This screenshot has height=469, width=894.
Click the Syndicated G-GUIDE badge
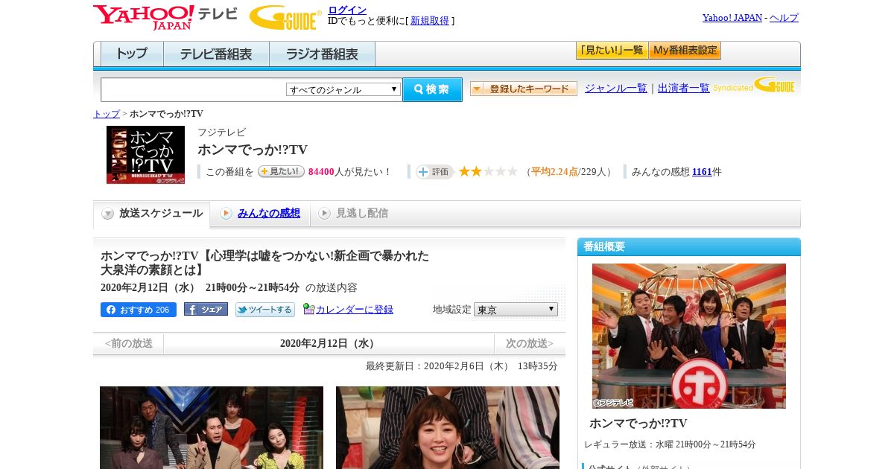click(x=754, y=86)
